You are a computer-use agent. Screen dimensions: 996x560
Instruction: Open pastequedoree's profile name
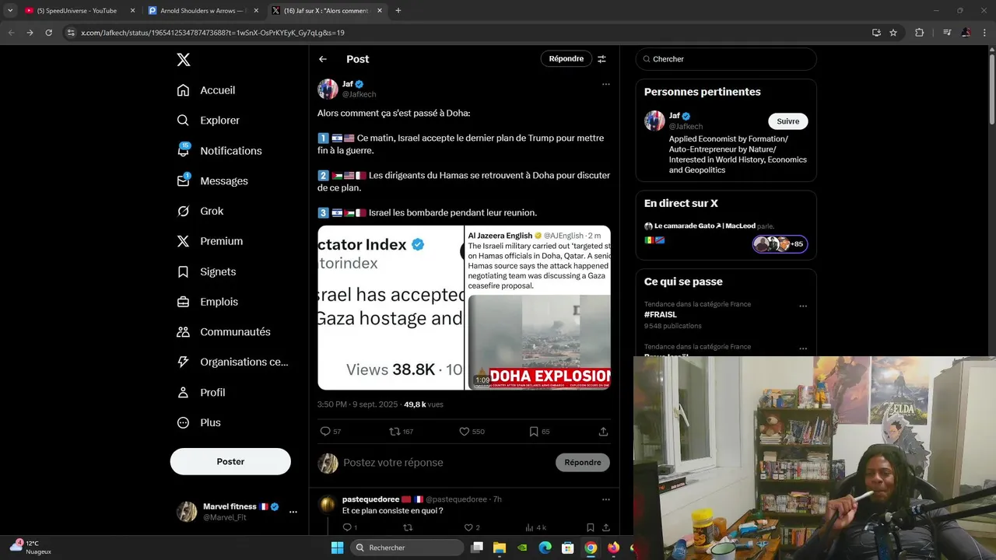point(371,499)
